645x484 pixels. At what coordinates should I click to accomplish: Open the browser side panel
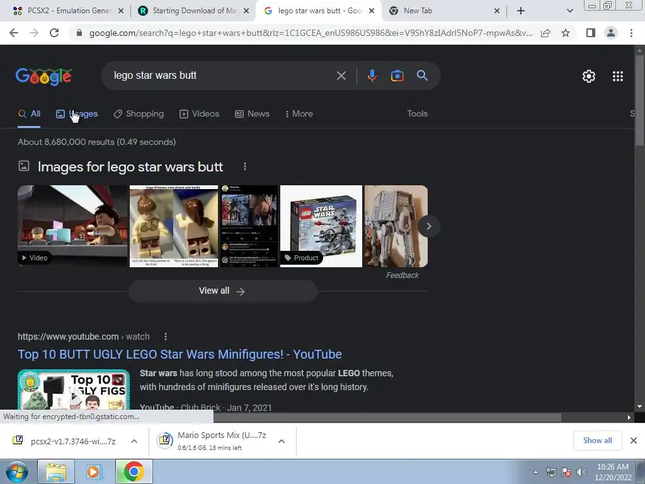pos(591,33)
